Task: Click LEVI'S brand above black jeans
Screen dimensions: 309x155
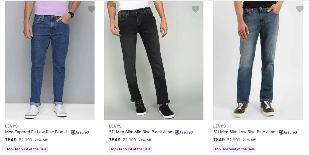Action: [x=115, y=126]
